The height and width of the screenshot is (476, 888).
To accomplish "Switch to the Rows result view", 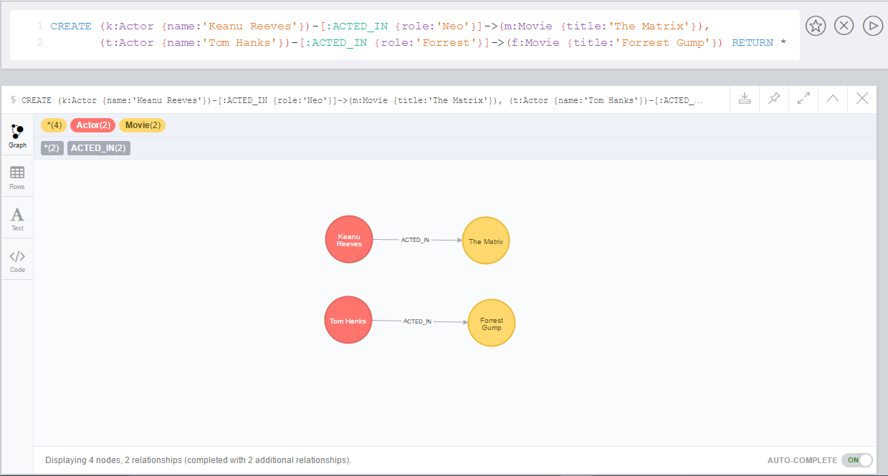I will [x=17, y=176].
